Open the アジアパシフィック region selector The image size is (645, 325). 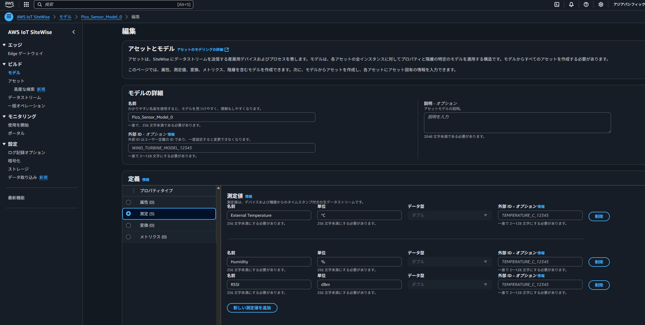[x=629, y=4]
